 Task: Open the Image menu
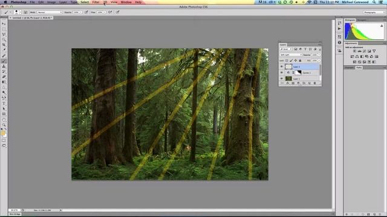pyautogui.click(x=51, y=2)
